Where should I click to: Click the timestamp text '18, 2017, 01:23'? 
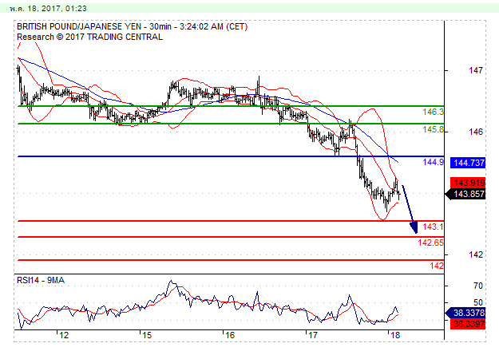(57, 8)
